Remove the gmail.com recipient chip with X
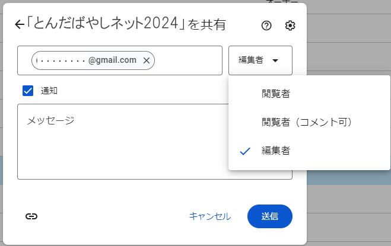391x246 pixels. pos(147,60)
